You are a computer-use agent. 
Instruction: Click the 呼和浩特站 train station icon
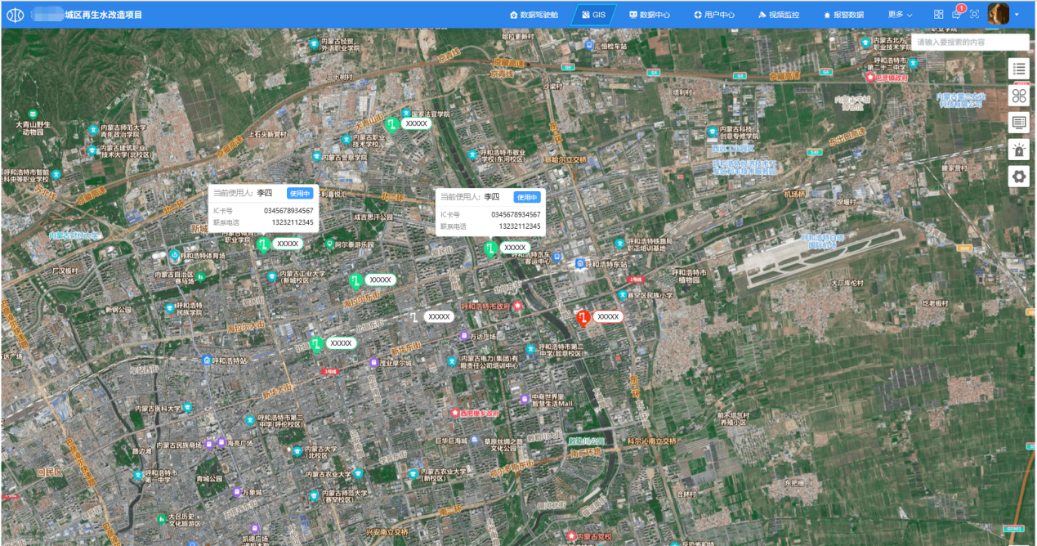click(x=208, y=360)
